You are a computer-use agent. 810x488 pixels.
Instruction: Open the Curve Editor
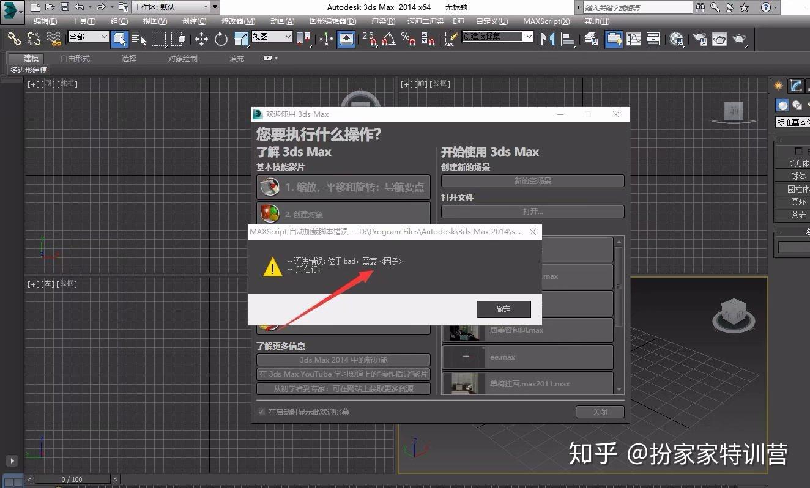[634, 39]
